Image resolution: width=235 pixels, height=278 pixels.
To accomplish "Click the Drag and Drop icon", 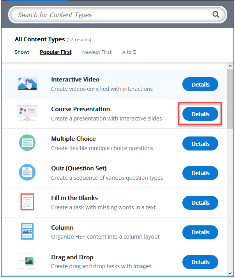I will click(27, 261).
